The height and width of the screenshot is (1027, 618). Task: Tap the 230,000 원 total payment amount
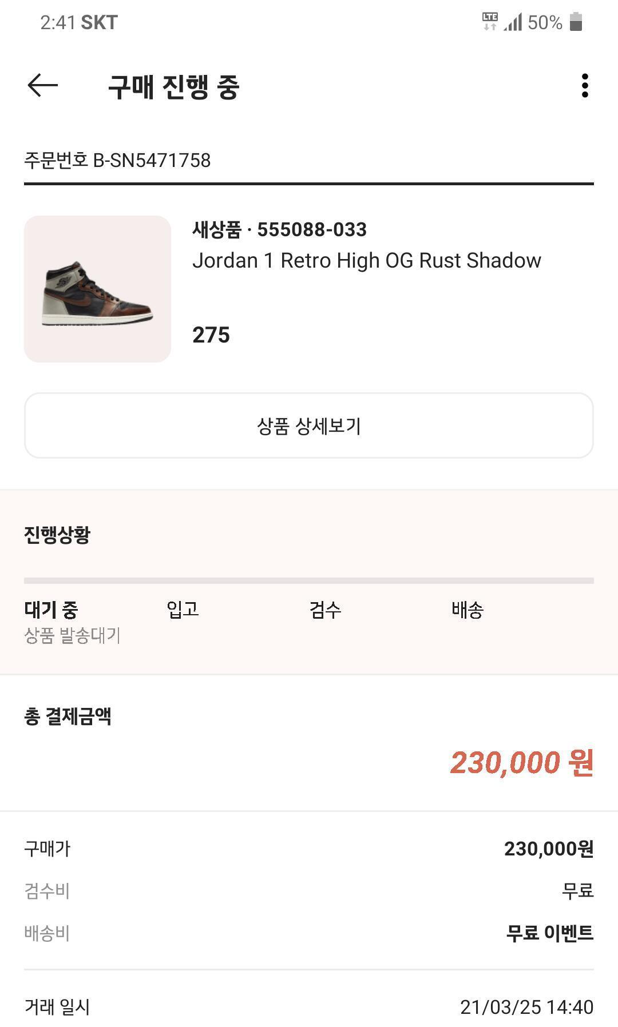pos(522,762)
